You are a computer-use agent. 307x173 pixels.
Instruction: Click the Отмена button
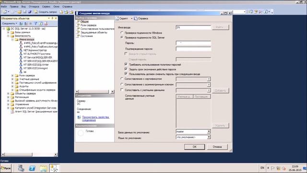point(217,147)
